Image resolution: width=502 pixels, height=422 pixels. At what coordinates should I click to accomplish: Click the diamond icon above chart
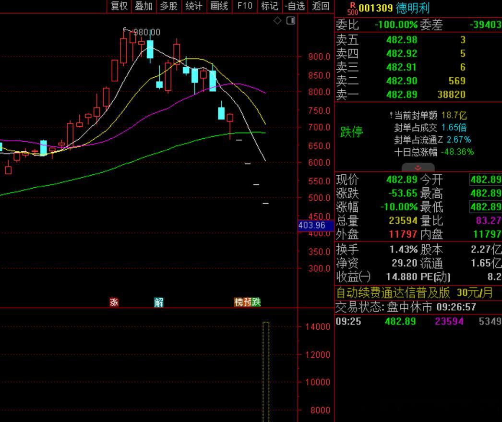277,21
